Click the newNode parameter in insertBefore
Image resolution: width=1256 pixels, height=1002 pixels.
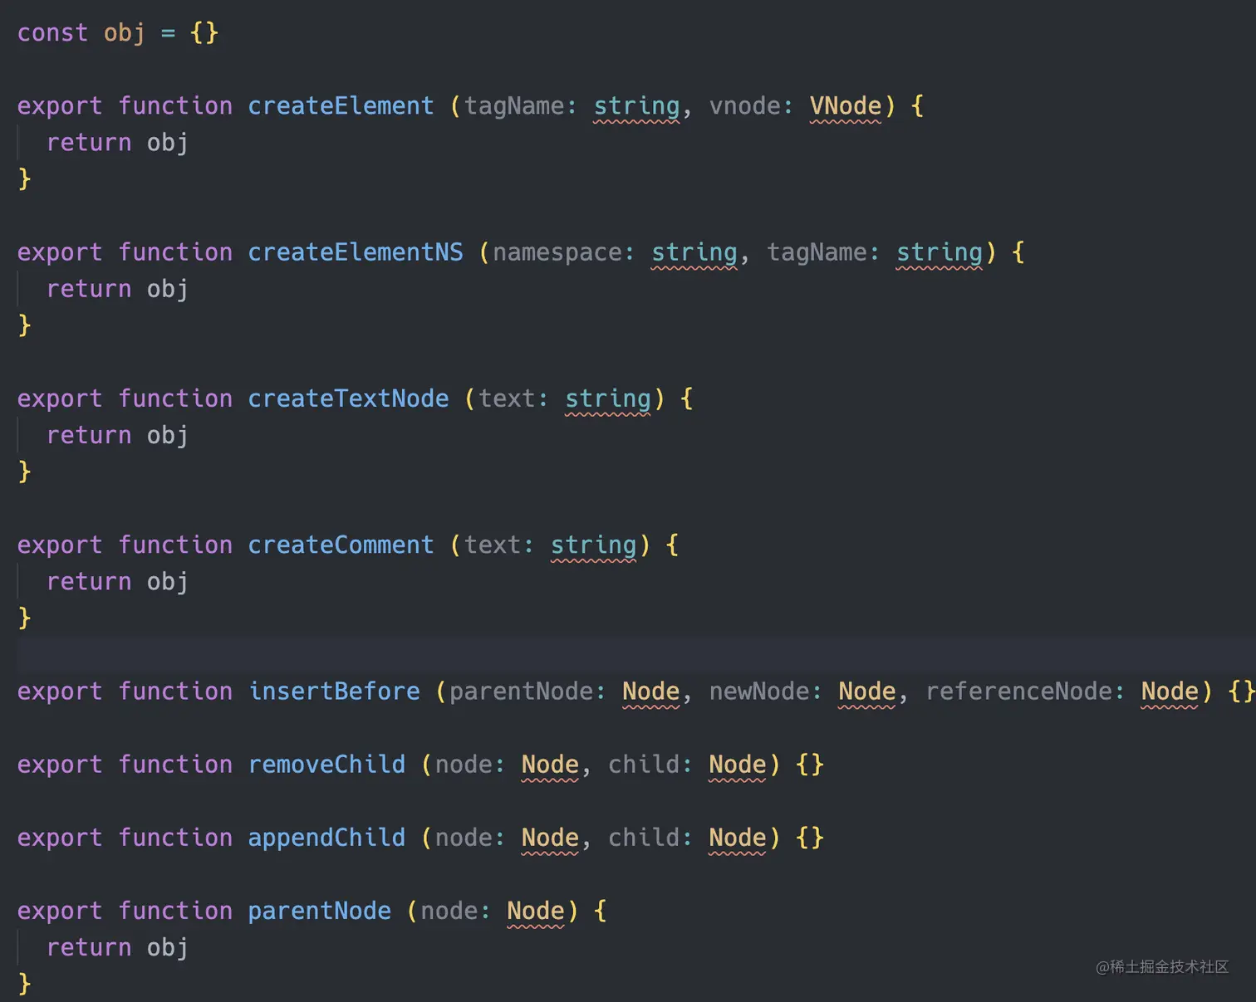759,691
